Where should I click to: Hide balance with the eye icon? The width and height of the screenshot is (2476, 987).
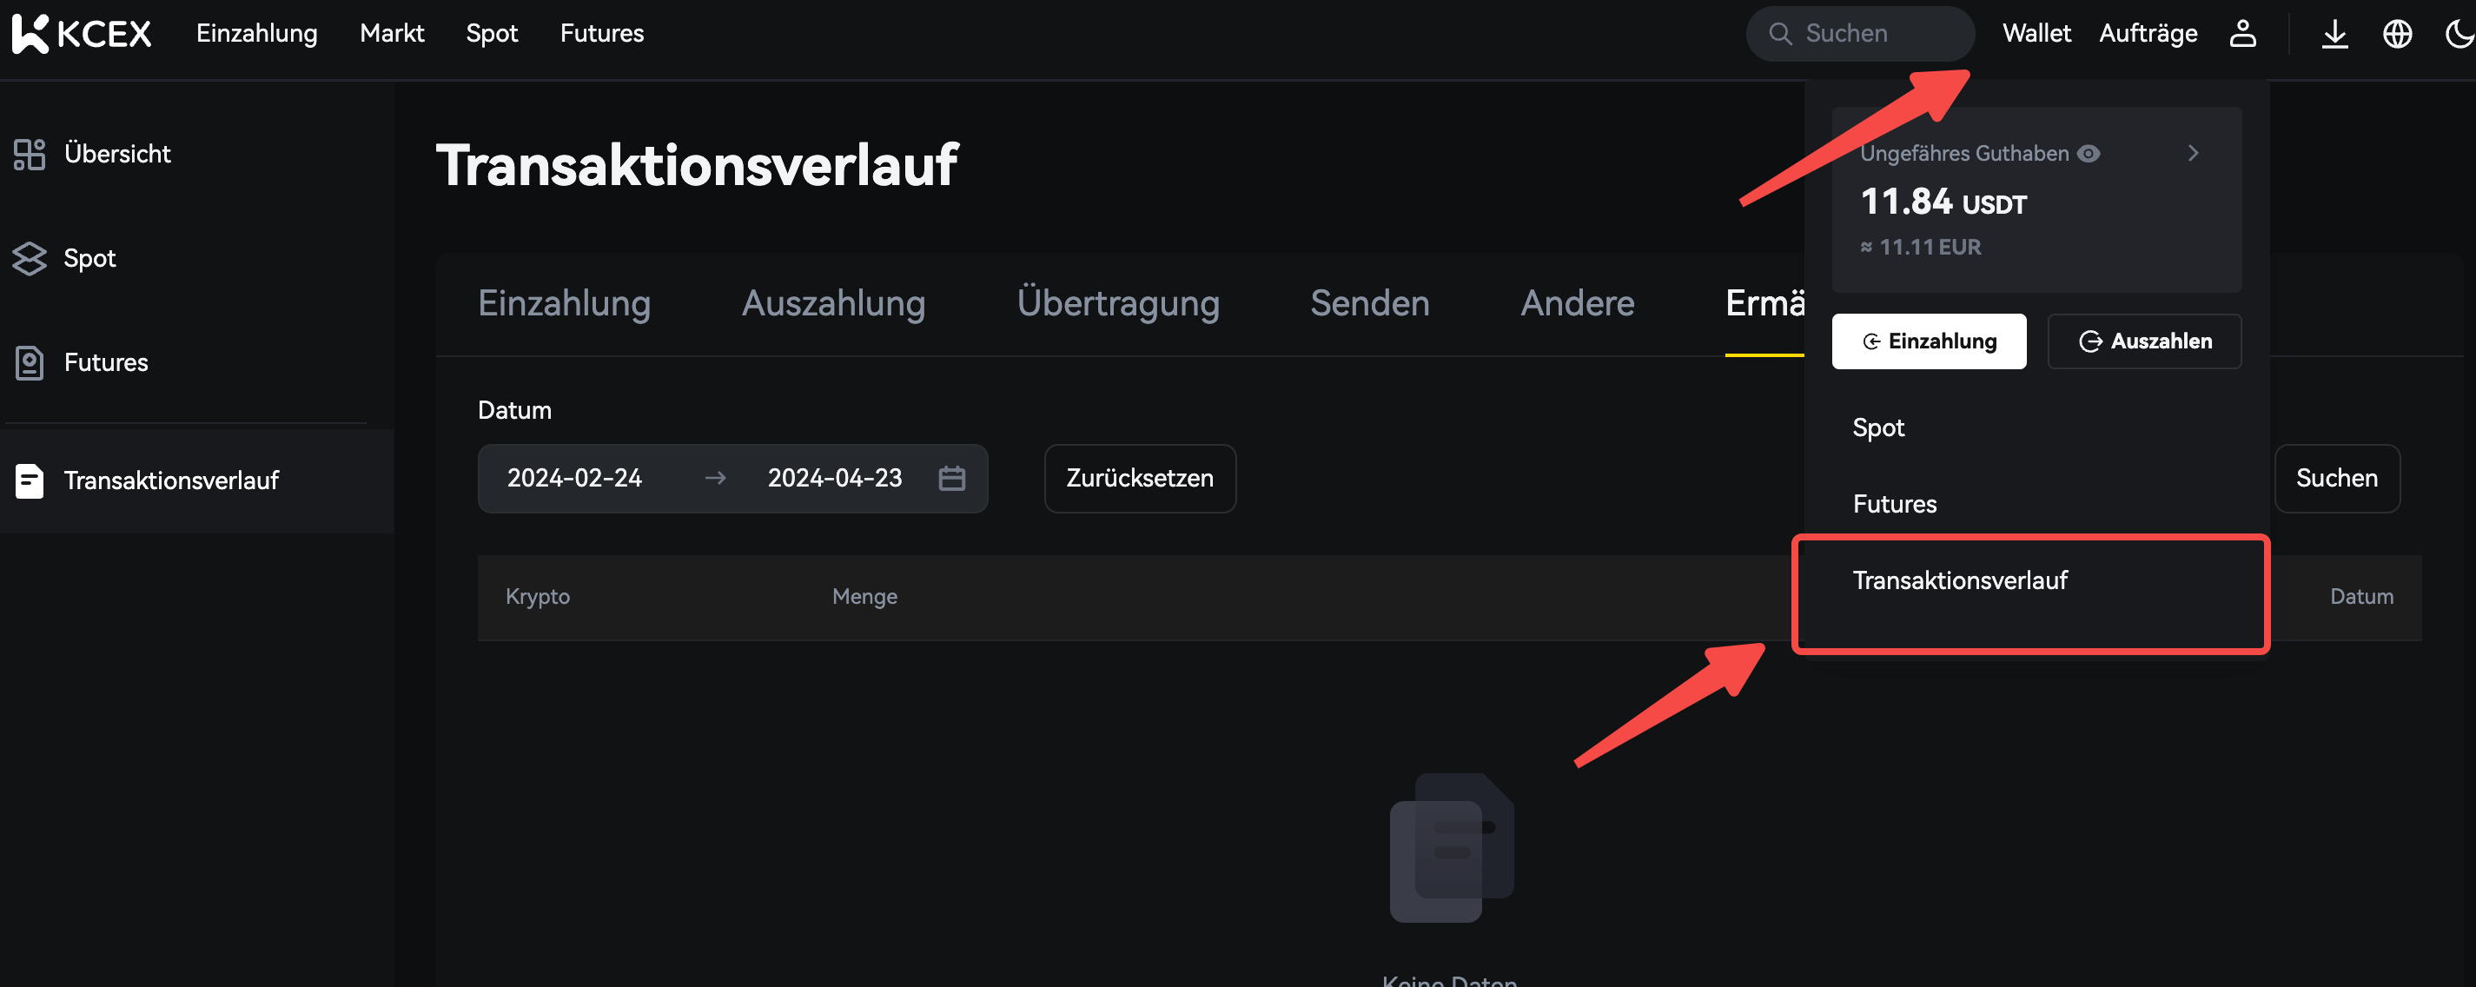pyautogui.click(x=2089, y=154)
